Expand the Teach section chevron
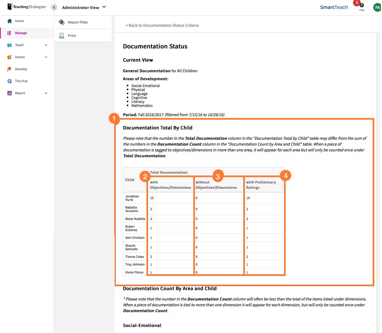Screen dimensions: 382x333 pos(46,45)
